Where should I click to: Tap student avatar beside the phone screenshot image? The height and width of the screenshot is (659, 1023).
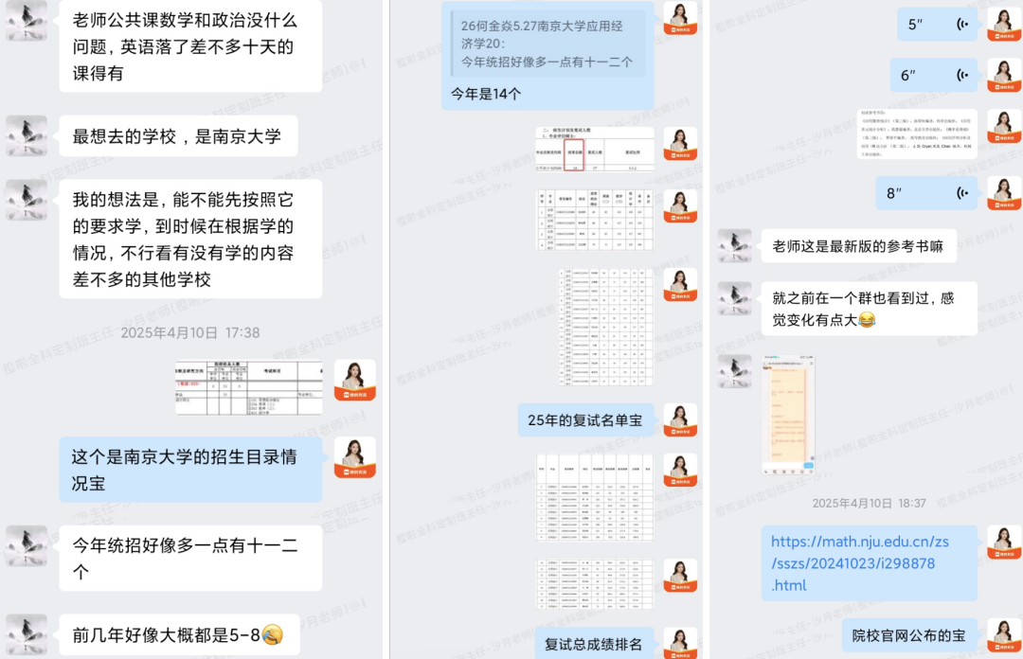pos(735,371)
